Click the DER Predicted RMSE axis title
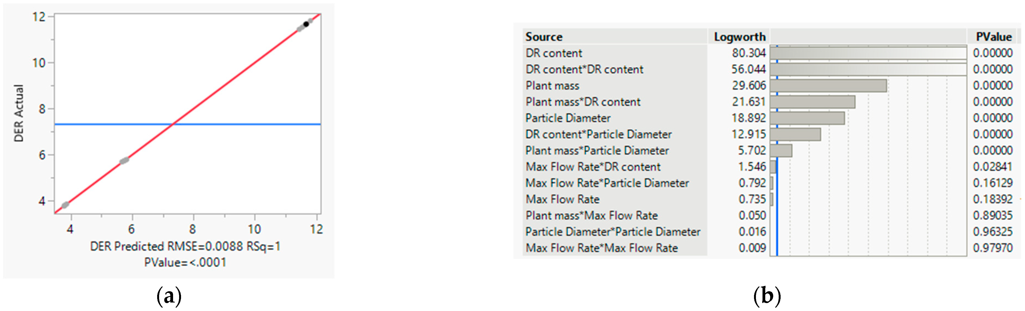The width and height of the screenshot is (1025, 311). click(x=185, y=247)
